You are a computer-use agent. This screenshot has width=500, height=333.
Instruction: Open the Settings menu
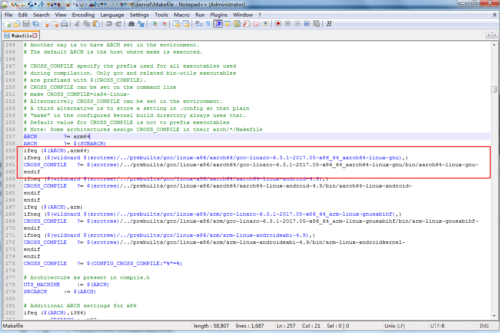139,15
